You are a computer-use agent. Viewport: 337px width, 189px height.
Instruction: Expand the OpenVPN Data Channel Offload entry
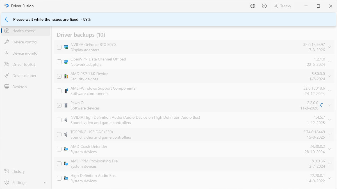click(x=329, y=62)
